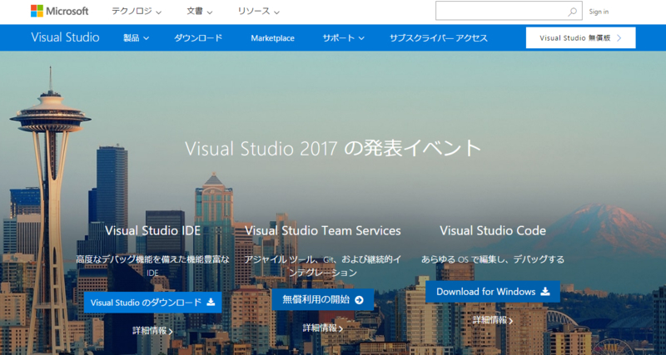Focus the search input field
Image resolution: width=666 pixels, height=355 pixels.
(x=509, y=11)
